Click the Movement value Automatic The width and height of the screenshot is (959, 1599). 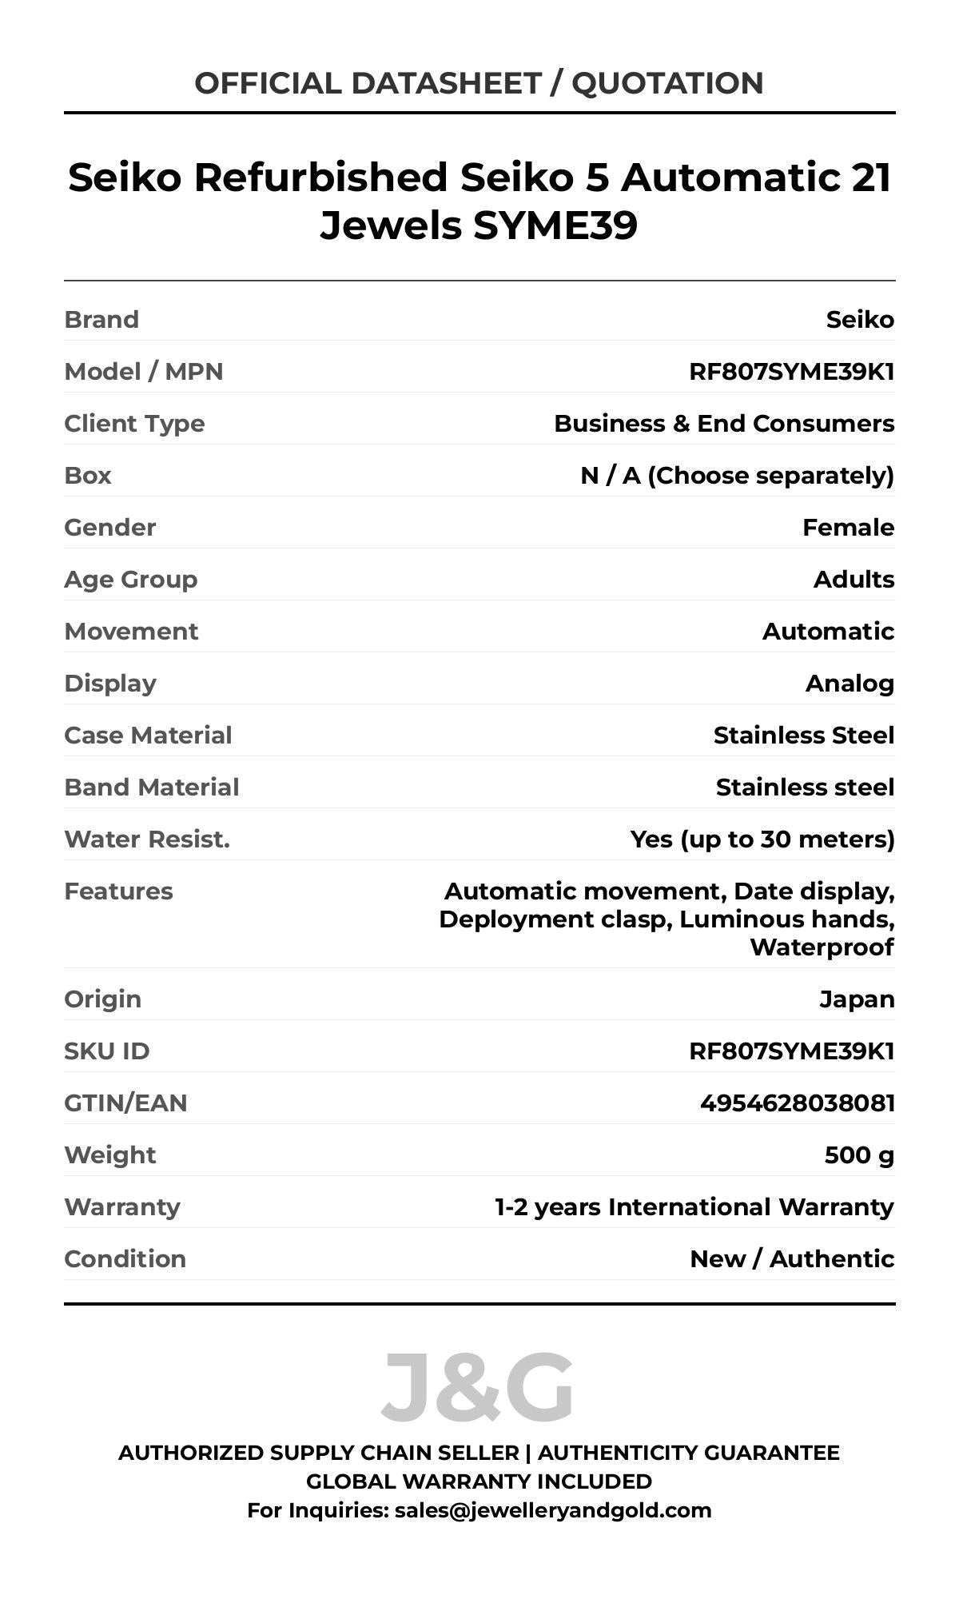click(828, 632)
